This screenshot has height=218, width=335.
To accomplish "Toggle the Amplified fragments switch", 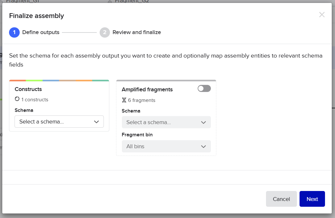I will [x=204, y=88].
